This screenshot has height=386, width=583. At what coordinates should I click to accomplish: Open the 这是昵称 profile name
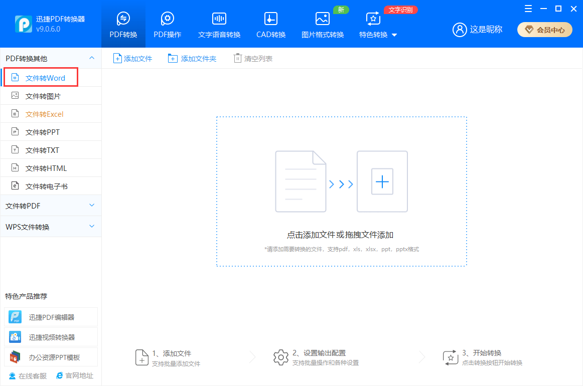[x=486, y=30]
